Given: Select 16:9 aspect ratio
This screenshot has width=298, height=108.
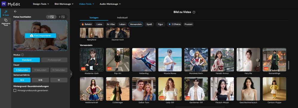Looking at the screenshot, I should coord(22,80).
